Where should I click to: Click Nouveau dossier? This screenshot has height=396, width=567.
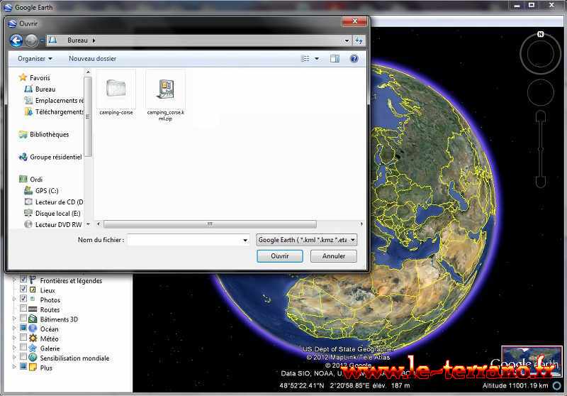(93, 59)
